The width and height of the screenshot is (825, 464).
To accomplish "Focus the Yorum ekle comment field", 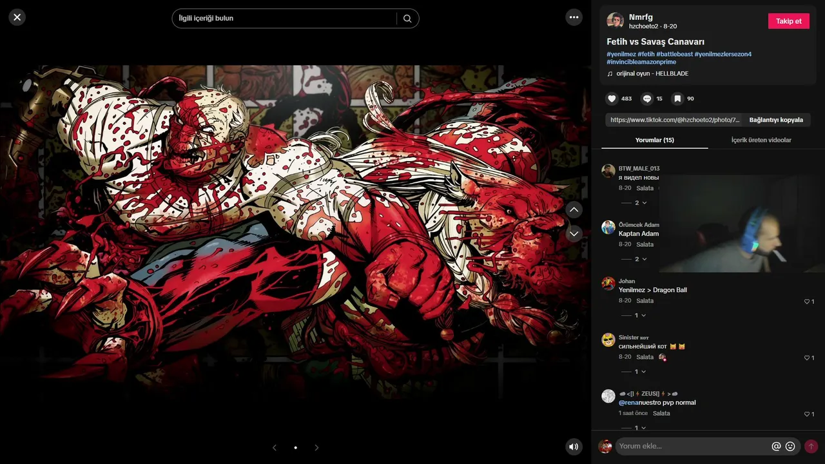I will point(694,446).
